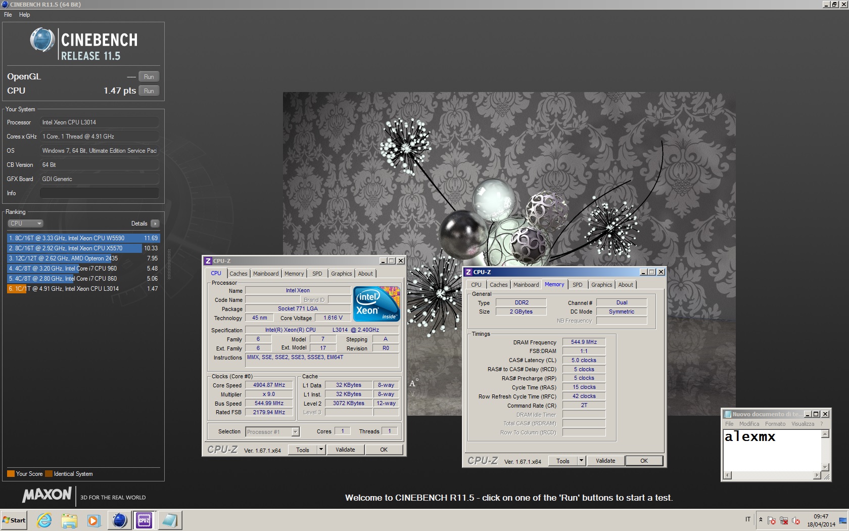Click the Notepad text area containing alexmx
Screen dimensions: 849x531
click(x=772, y=450)
